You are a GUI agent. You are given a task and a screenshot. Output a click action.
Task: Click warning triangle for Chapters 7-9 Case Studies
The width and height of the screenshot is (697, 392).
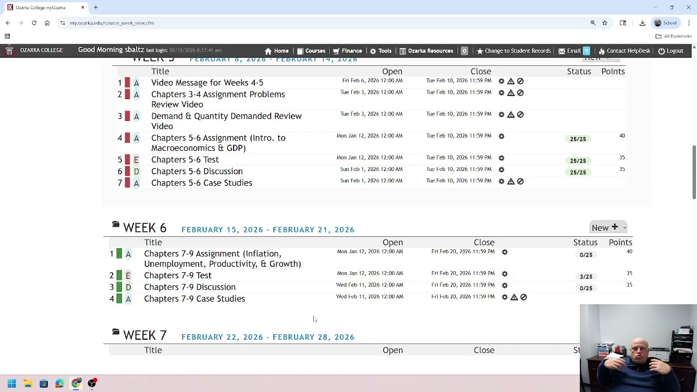[514, 297]
